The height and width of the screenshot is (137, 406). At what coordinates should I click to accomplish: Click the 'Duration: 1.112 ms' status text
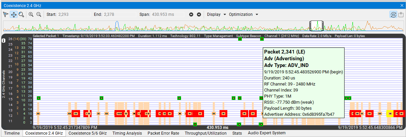pyautogui.click(x=152, y=36)
